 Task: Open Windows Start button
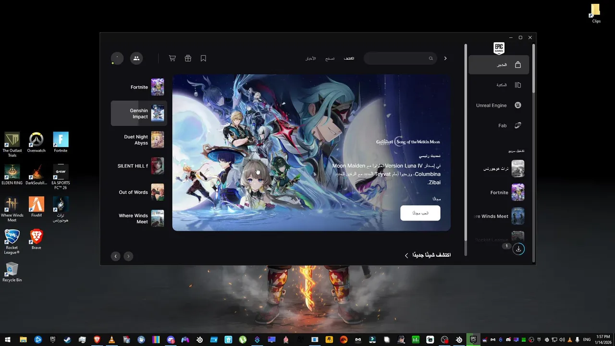tap(7, 340)
